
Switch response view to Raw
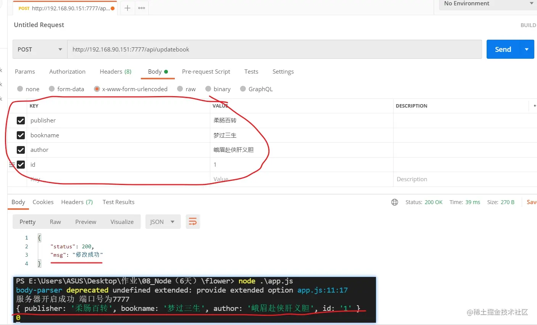[55, 222]
